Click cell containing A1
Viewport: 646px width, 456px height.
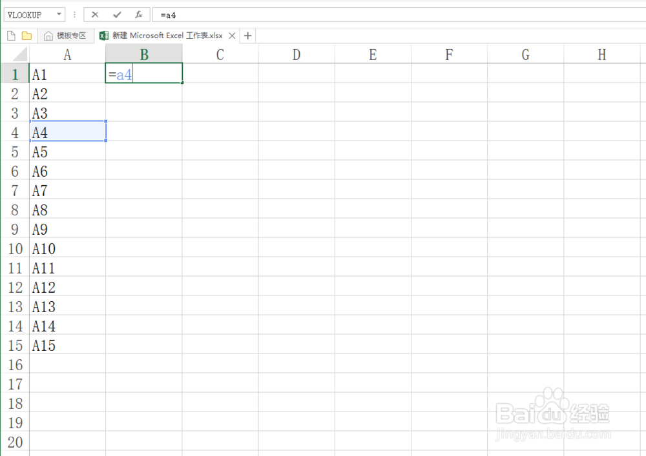pos(68,74)
